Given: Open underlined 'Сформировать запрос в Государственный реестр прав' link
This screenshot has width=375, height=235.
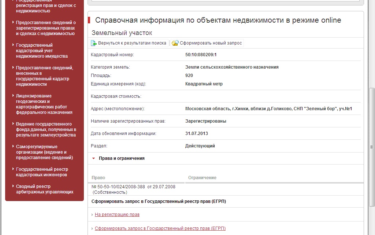Looking at the screenshot, I should click(160, 228).
